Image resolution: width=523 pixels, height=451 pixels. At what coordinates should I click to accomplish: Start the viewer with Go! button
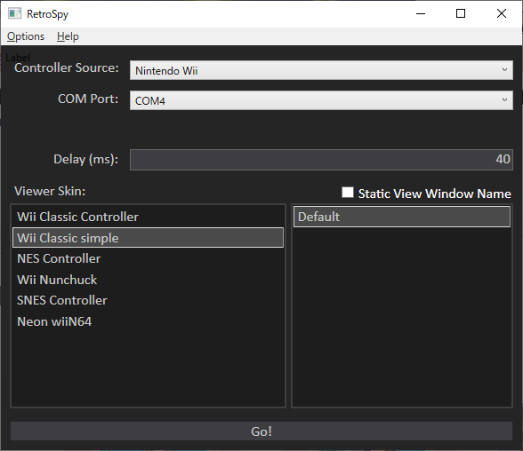coord(261,431)
